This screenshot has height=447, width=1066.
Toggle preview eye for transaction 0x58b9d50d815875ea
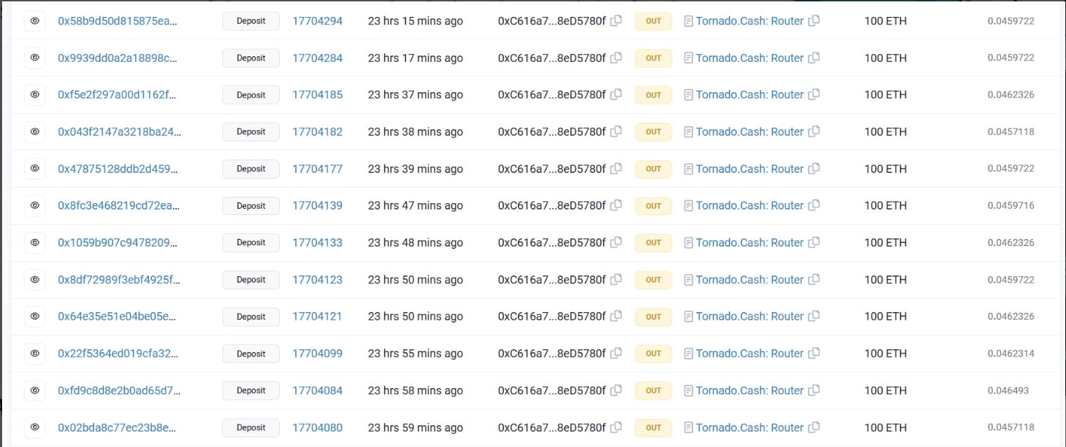[34, 21]
